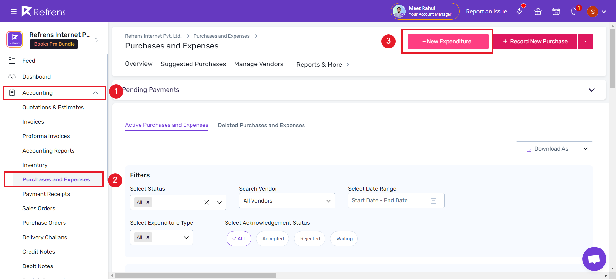Click the Refrens logo
Image resolution: width=616 pixels, height=279 pixels.
[44, 12]
